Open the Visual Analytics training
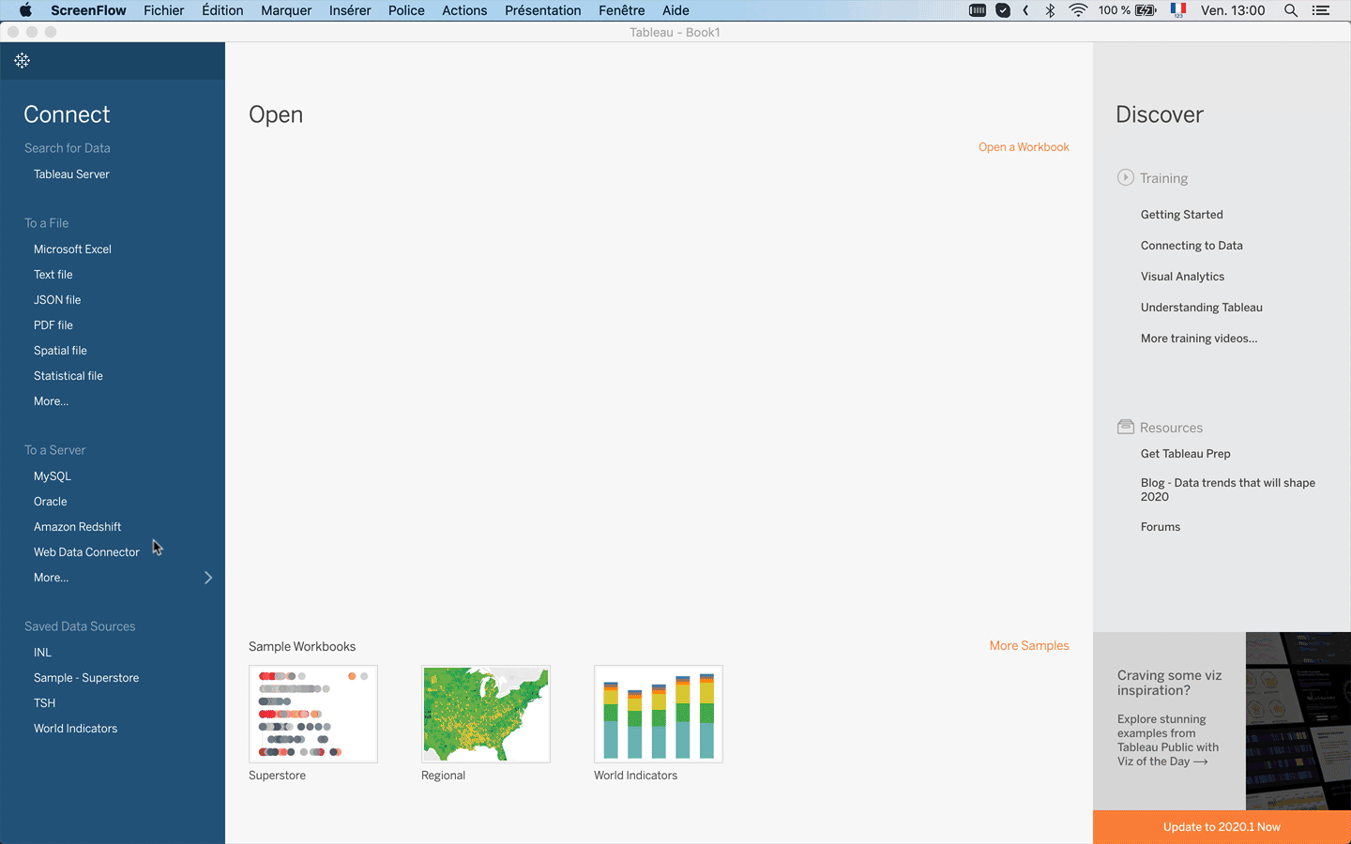The width and height of the screenshot is (1351, 844). pos(1182,277)
